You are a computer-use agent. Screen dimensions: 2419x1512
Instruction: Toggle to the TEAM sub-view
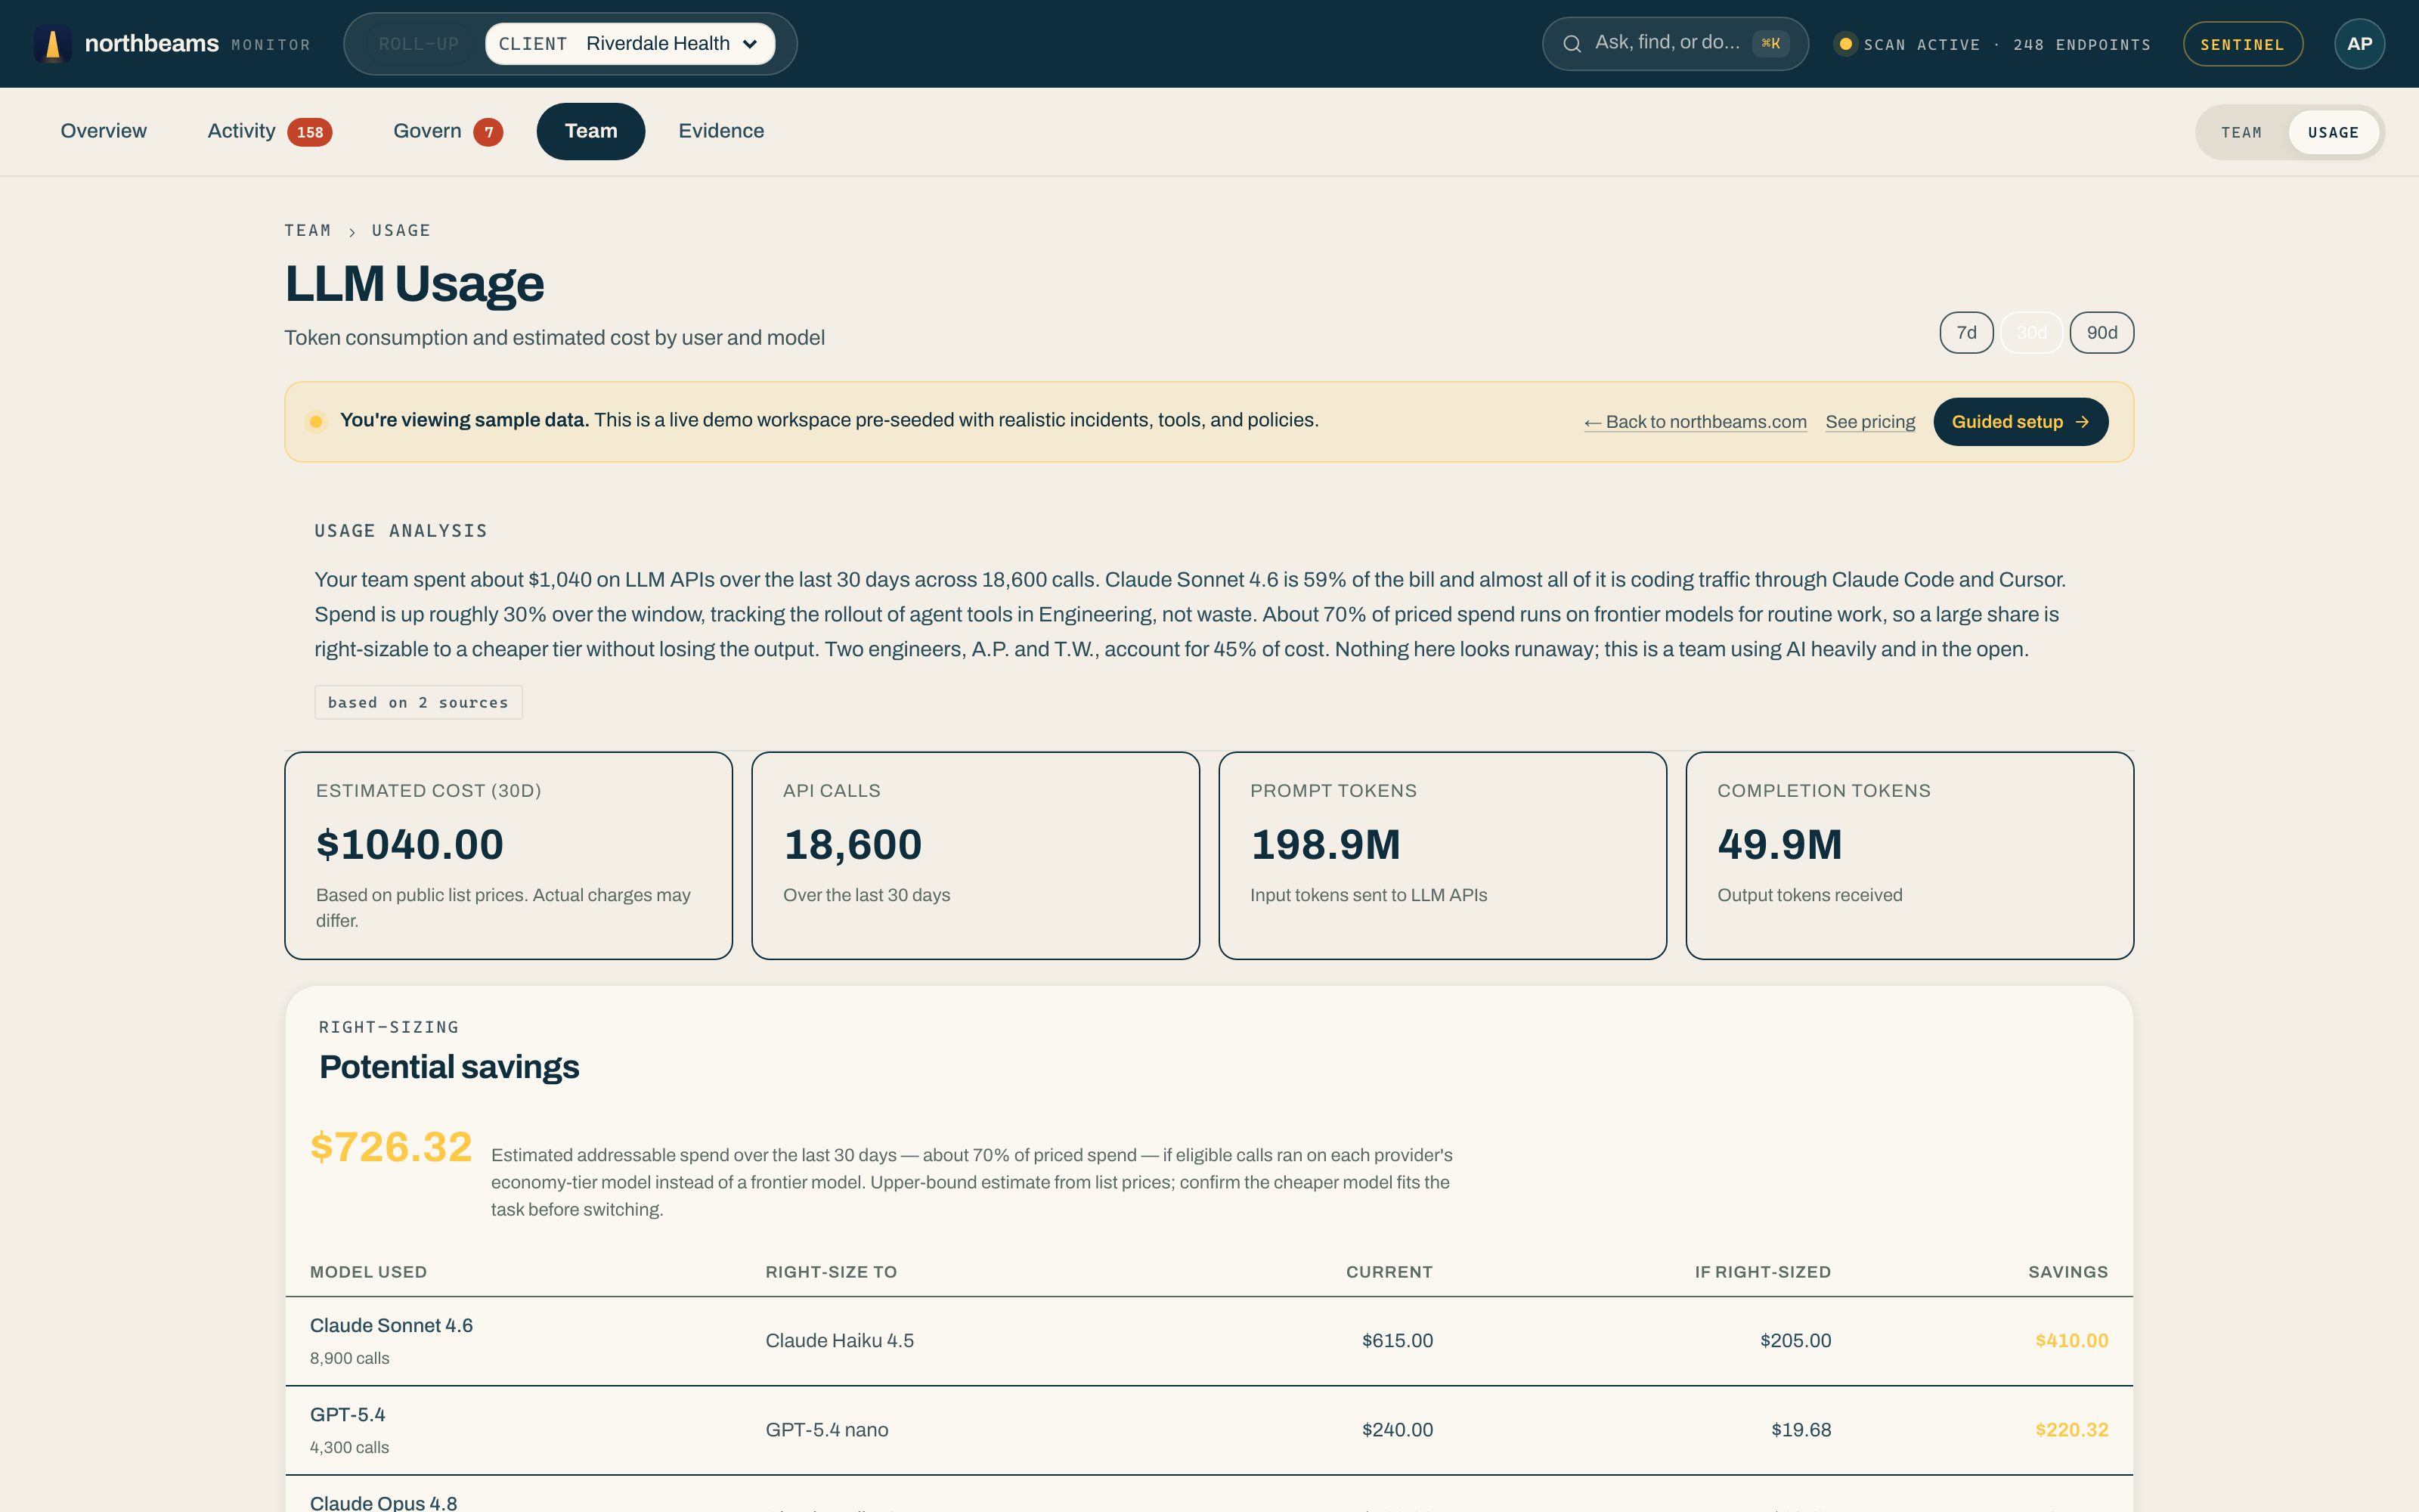2241,133
